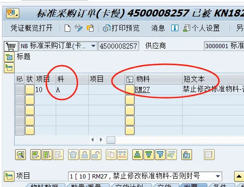Click the 消息 button
Viewport: 244px width, 187px height.
click(158, 28)
